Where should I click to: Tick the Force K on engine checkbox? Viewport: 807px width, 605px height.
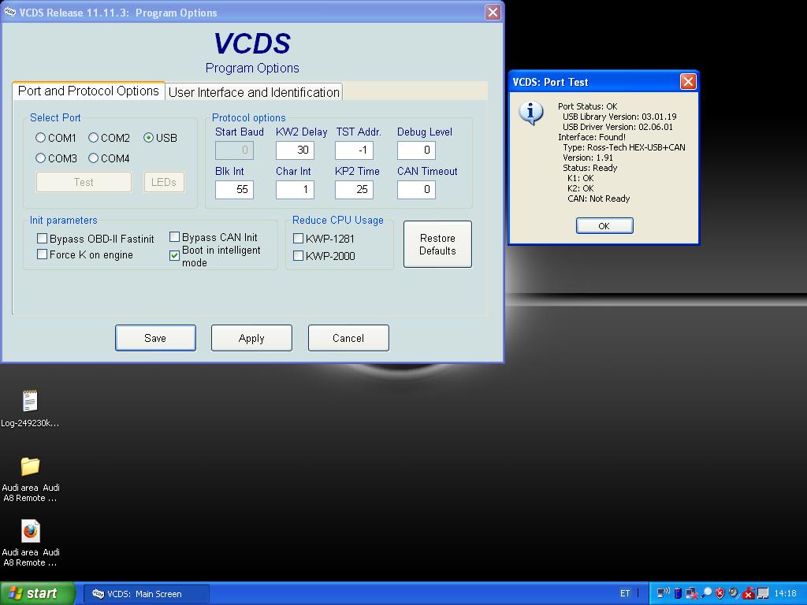pos(43,254)
